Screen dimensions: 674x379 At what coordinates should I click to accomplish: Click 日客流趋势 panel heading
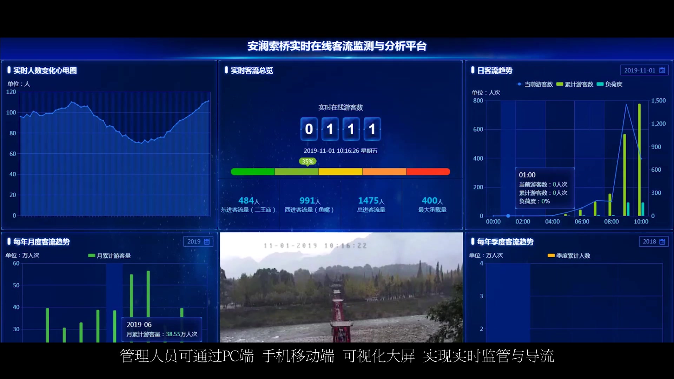(495, 71)
